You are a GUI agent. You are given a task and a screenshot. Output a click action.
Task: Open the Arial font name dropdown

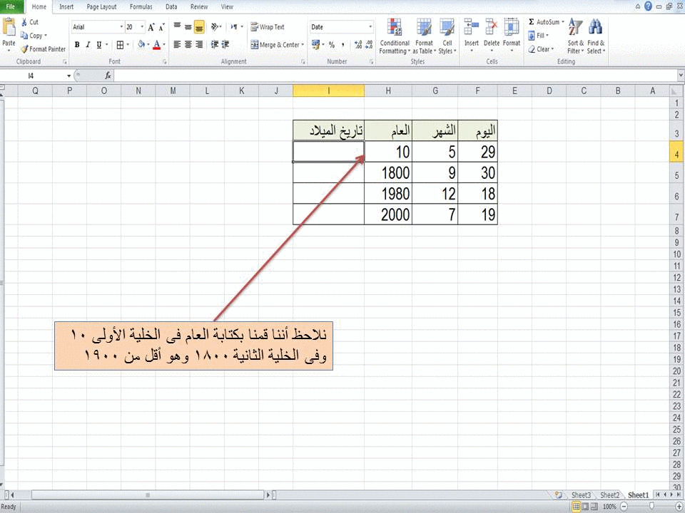point(121,27)
